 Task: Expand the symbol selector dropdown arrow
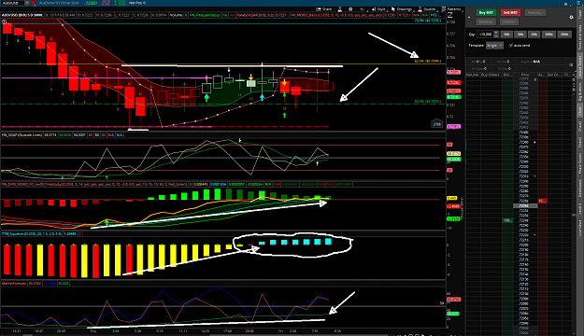(x=27, y=3)
